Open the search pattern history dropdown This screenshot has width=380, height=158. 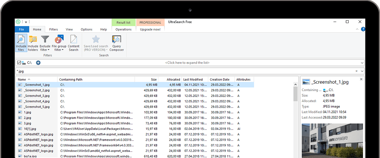(x=362, y=71)
